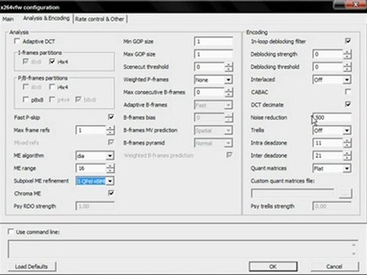Toggle the I-frames i4x4 partition checkbox
367x275 pixels.
click(52, 61)
